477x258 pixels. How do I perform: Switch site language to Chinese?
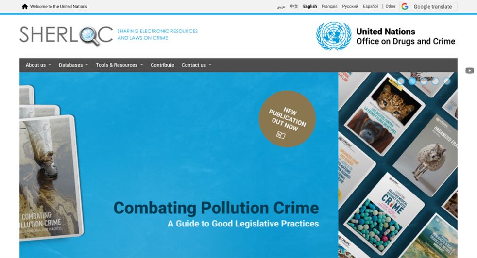[x=294, y=6]
